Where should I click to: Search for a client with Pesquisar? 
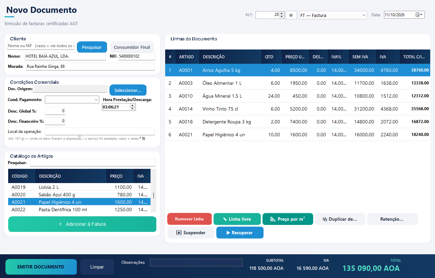(x=92, y=47)
